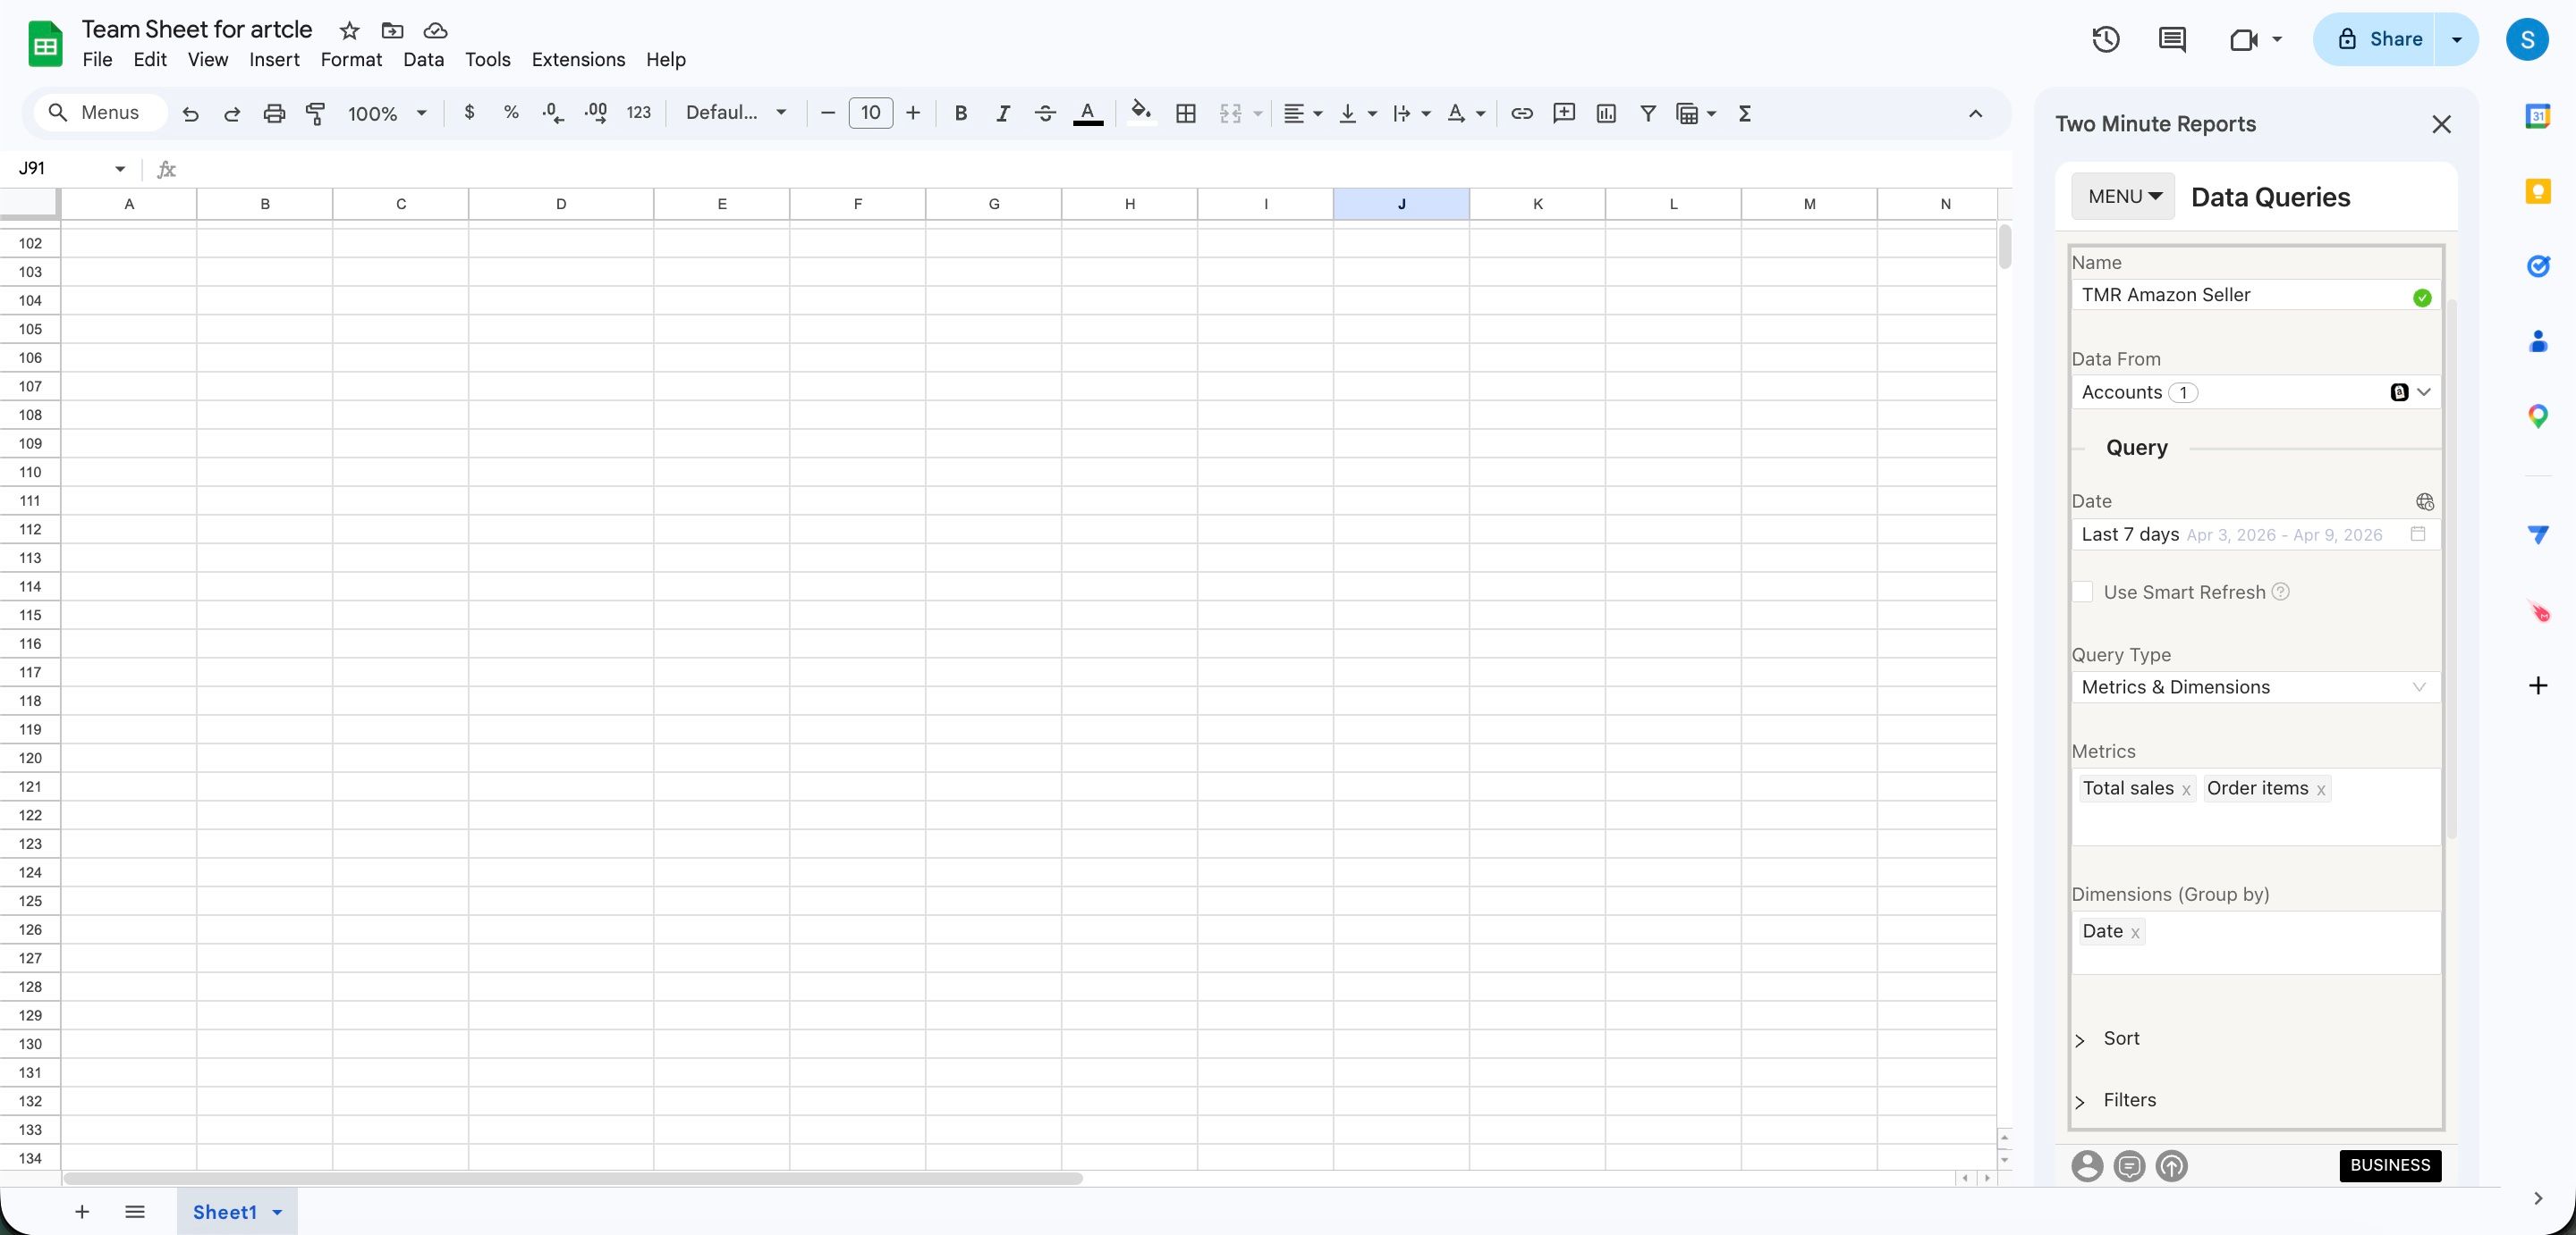This screenshot has width=2576, height=1235.
Task: Apply currency format from the toolbar
Action: click(x=470, y=113)
